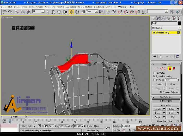Expand the Editable Poly stack entry
The image size is (183, 136).
click(154, 32)
